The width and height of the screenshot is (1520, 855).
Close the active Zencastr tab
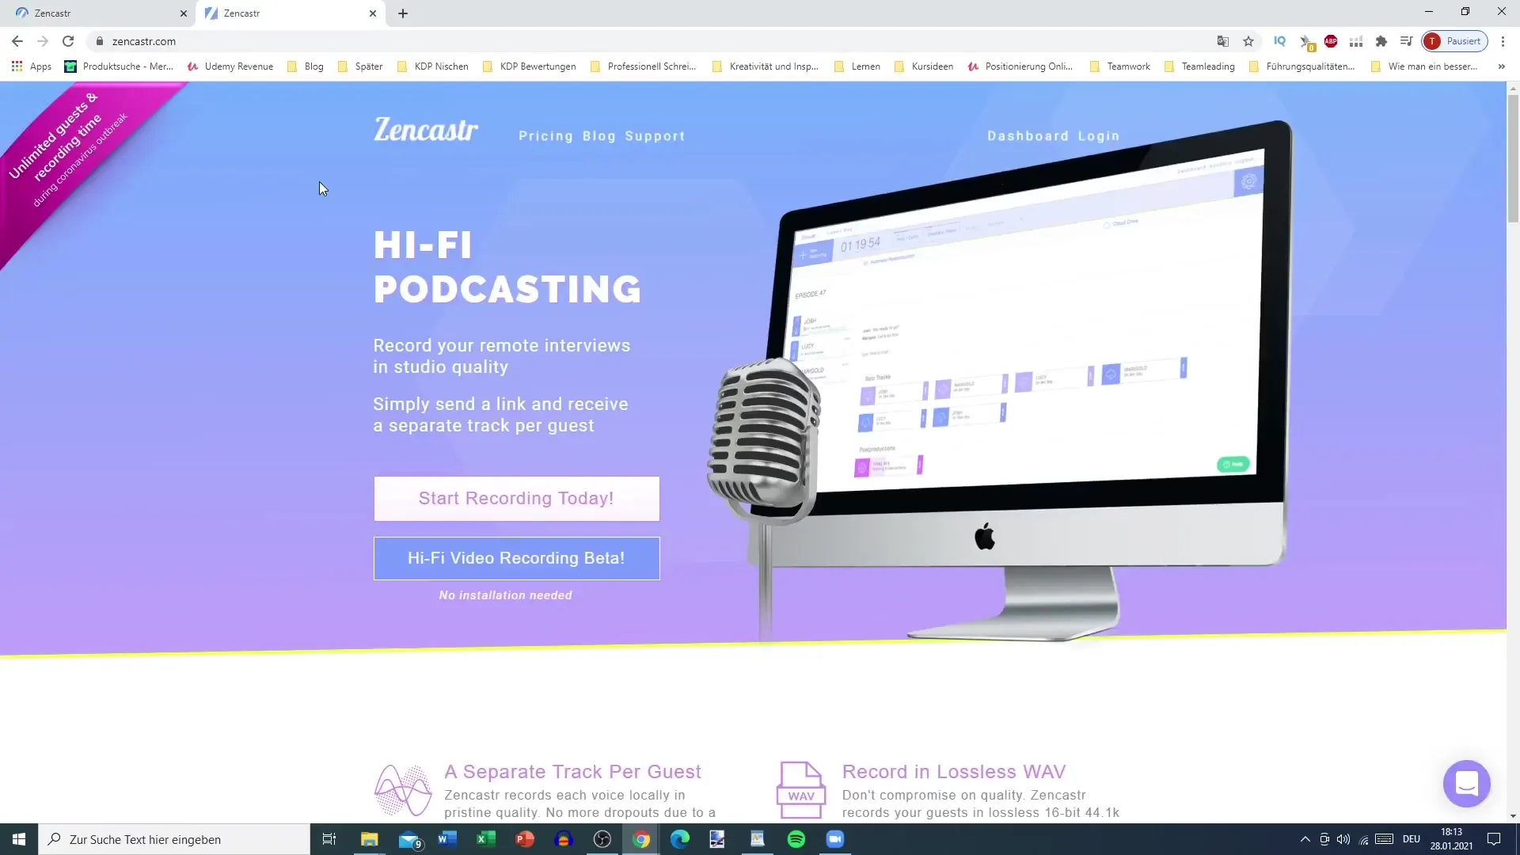[x=373, y=13]
